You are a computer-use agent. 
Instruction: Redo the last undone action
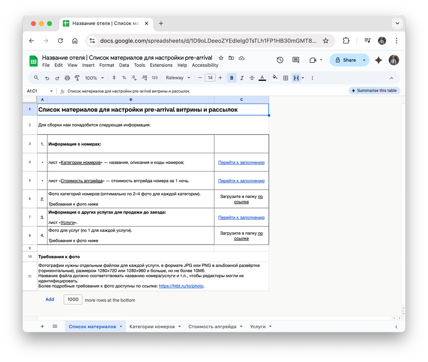57,78
